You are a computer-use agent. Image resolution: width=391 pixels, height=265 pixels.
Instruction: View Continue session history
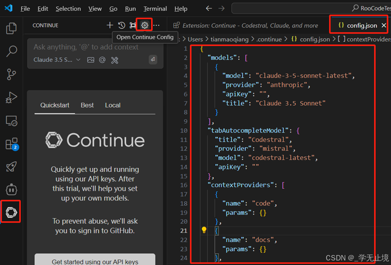tap(121, 25)
